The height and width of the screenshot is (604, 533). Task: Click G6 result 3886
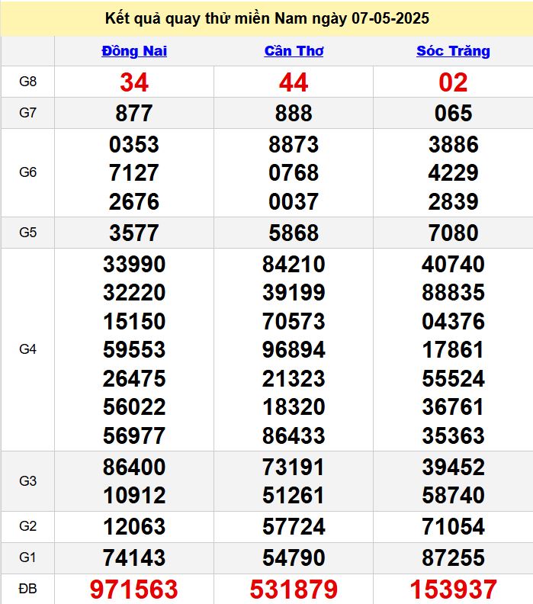tap(453, 144)
